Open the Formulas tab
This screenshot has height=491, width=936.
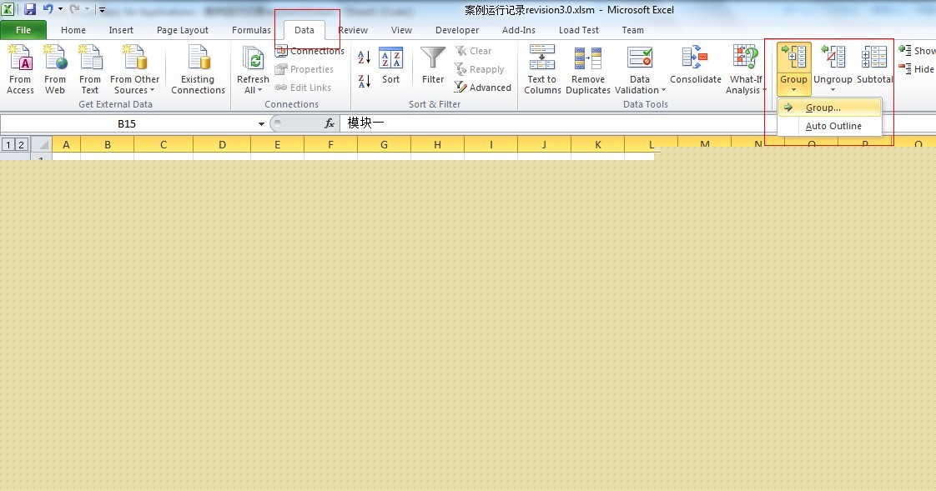point(251,30)
